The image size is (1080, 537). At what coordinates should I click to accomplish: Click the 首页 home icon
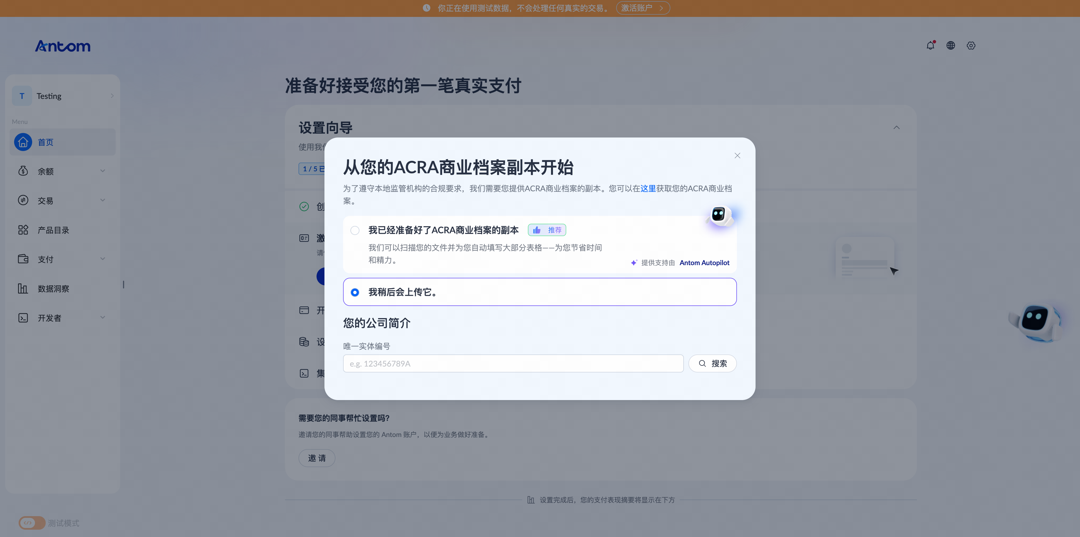coord(23,142)
